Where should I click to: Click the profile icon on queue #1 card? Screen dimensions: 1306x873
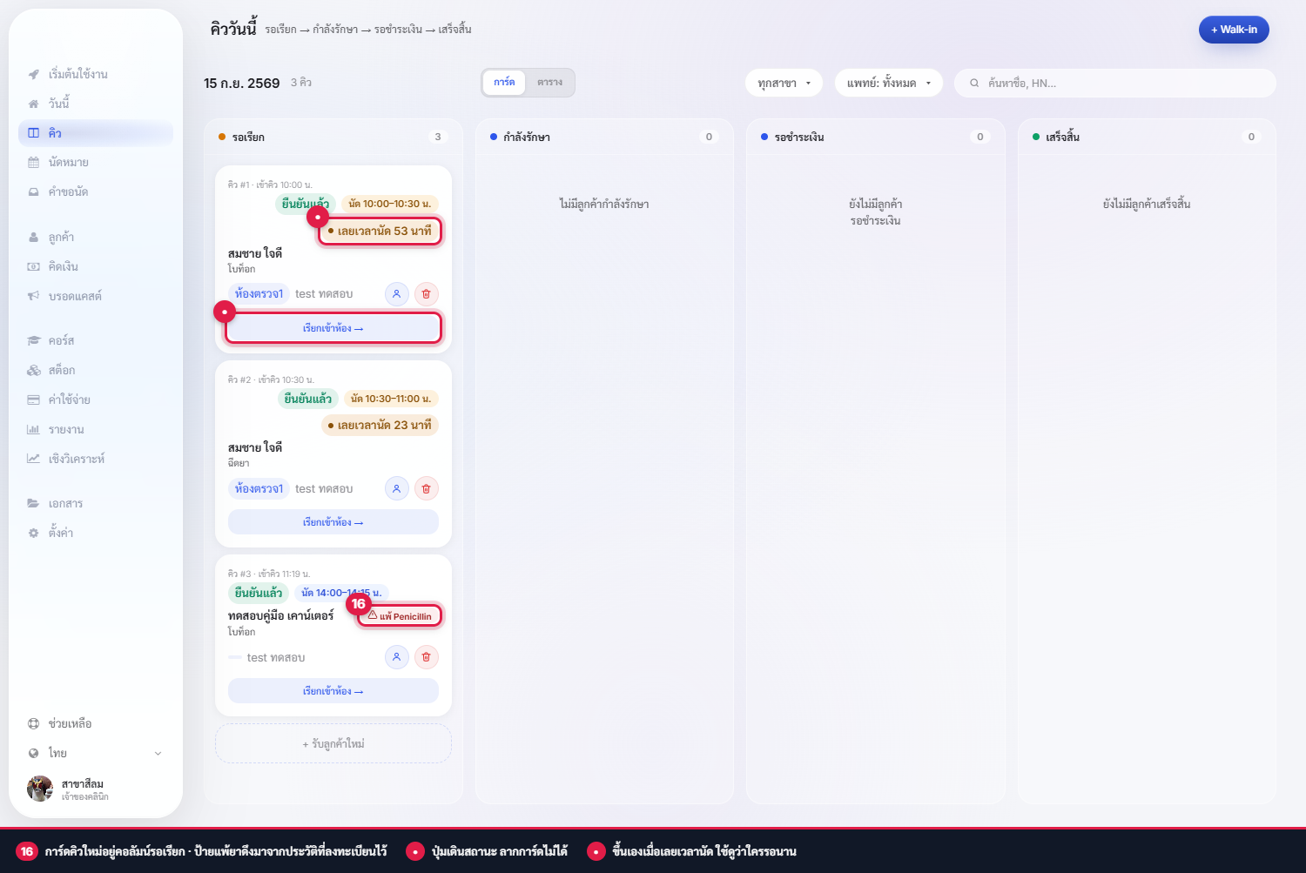(396, 294)
